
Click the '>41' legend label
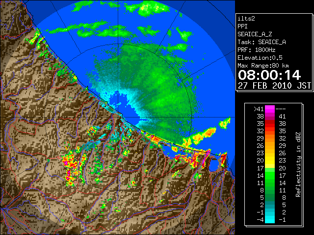259,109
